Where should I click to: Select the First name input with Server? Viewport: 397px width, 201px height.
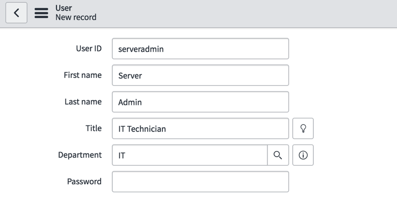200,75
